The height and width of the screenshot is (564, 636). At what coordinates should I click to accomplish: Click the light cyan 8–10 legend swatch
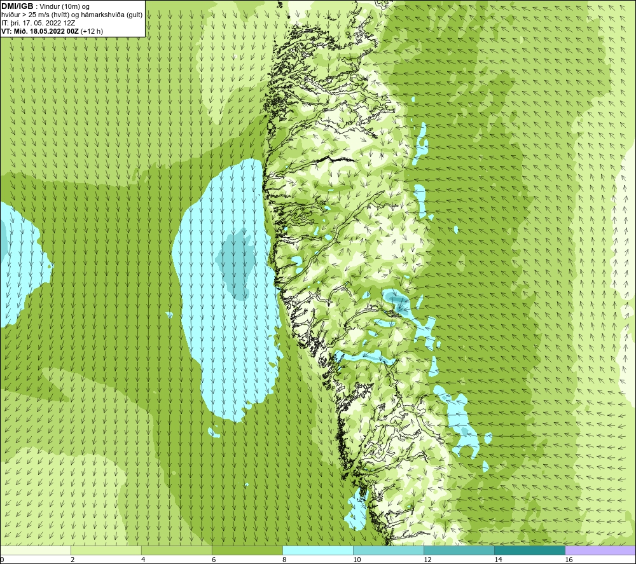318,550
